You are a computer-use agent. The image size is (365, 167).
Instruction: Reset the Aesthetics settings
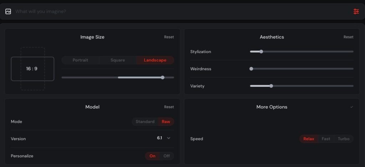[348, 37]
